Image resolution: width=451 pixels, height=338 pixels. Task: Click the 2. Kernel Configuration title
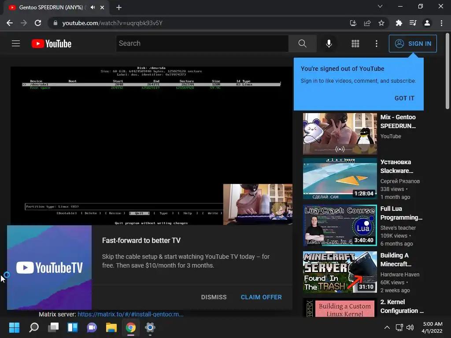(402, 306)
